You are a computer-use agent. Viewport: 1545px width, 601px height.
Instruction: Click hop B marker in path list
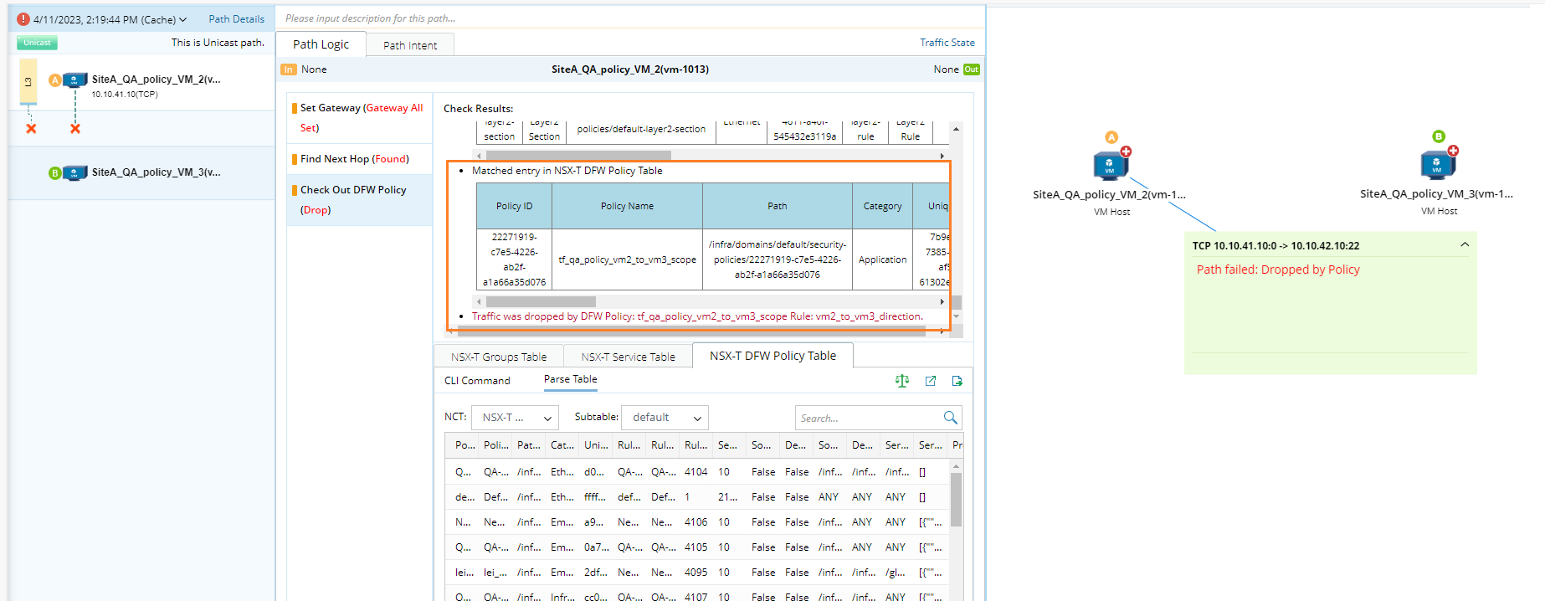tap(55, 173)
